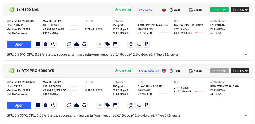255x124 pixels.
Task: Click the Save 5% green button
Action: click(219, 10)
